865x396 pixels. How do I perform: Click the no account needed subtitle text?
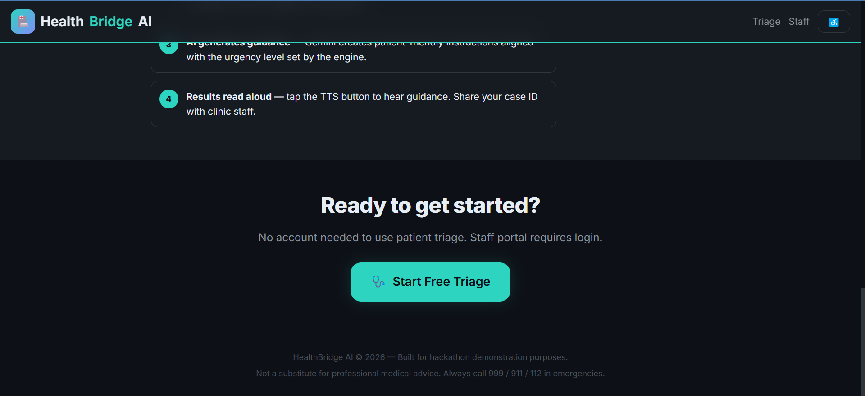tap(430, 238)
